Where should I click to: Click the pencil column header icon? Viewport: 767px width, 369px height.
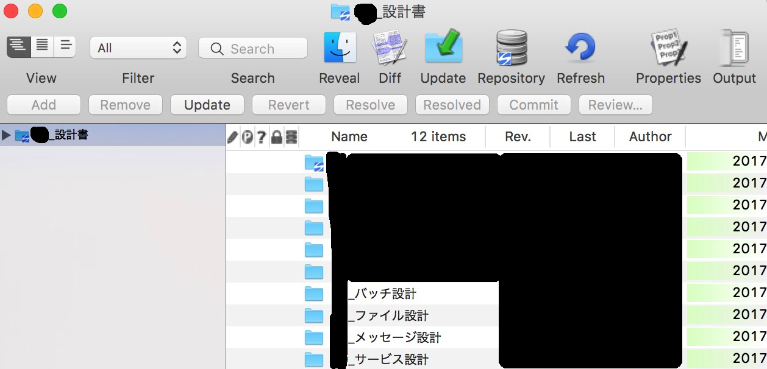pyautogui.click(x=232, y=136)
